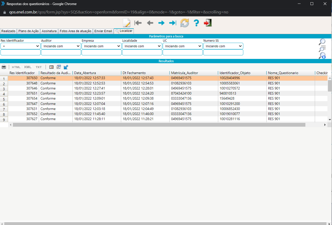This screenshot has width=332, height=225.
Task: Export results as HTML
Action: (x=16, y=67)
